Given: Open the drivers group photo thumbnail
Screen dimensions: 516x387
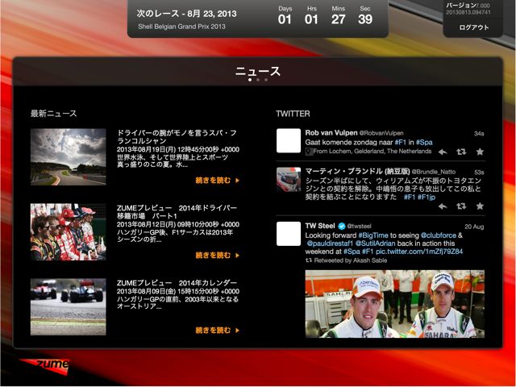Looking at the screenshot, I should pyautogui.click(x=68, y=231).
